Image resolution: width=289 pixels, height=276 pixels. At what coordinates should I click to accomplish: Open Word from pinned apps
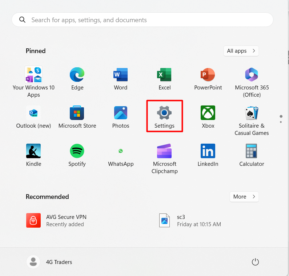(x=121, y=79)
